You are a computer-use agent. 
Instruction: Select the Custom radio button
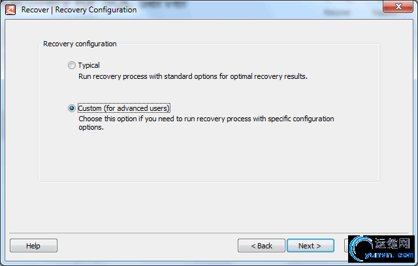72,108
